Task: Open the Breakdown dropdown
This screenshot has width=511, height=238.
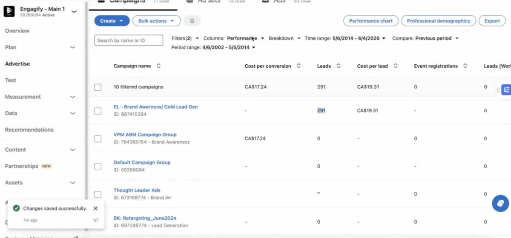Action: (x=284, y=38)
